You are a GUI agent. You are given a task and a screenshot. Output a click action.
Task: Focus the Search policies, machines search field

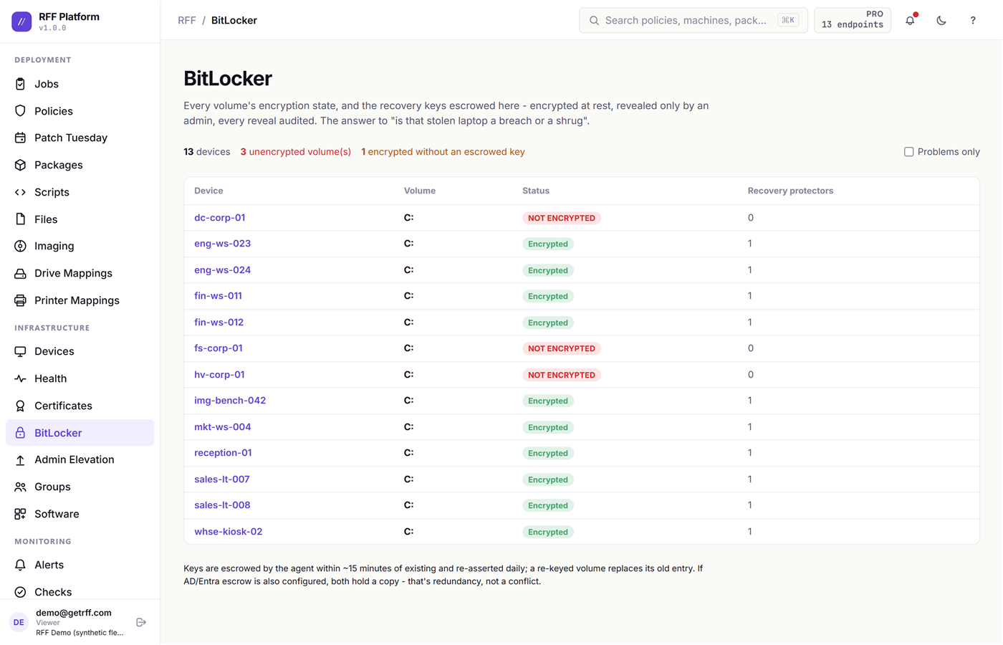click(x=694, y=20)
